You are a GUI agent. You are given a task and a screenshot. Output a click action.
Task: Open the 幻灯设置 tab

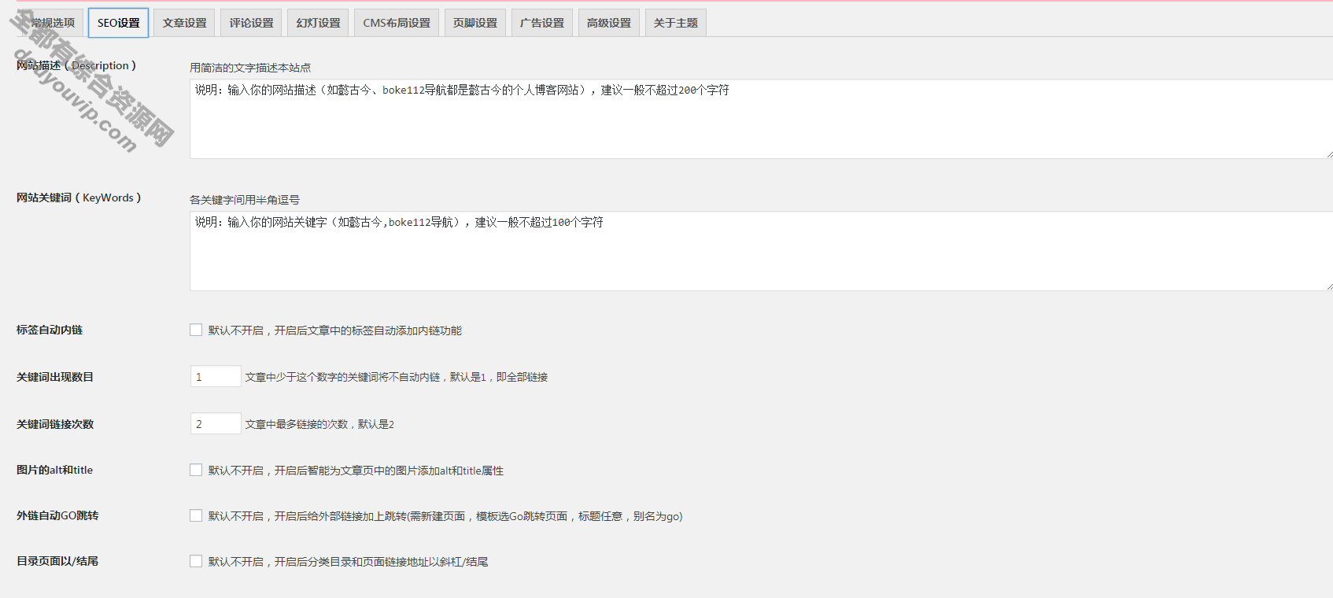tap(319, 23)
